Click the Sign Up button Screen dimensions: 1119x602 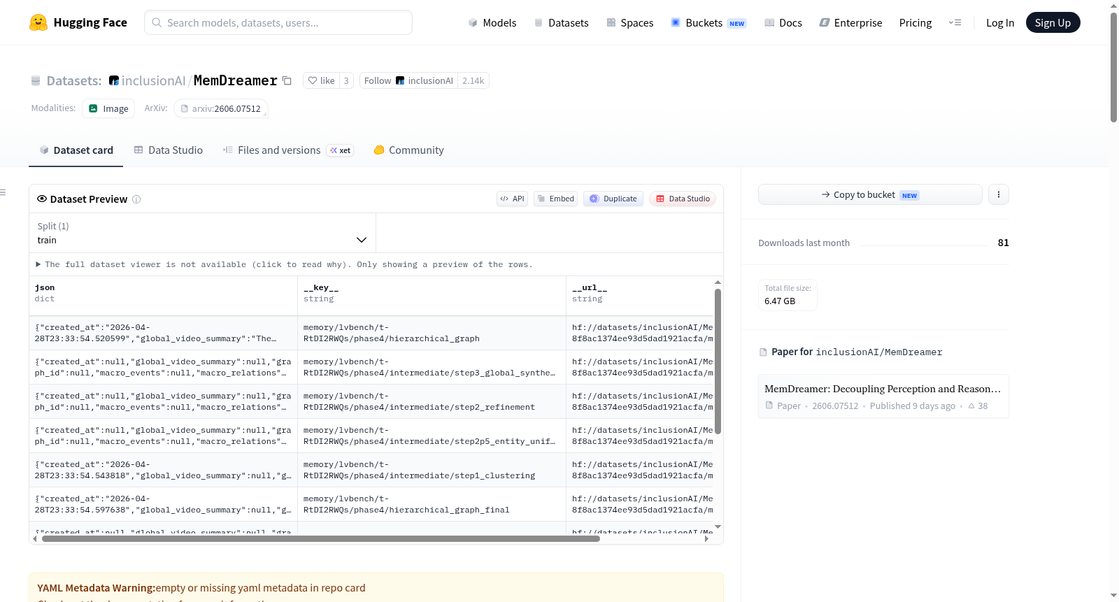[1053, 22]
